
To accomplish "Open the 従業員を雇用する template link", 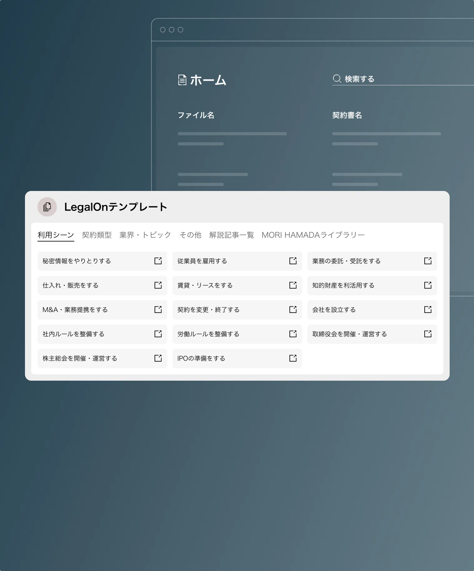I will (x=237, y=261).
